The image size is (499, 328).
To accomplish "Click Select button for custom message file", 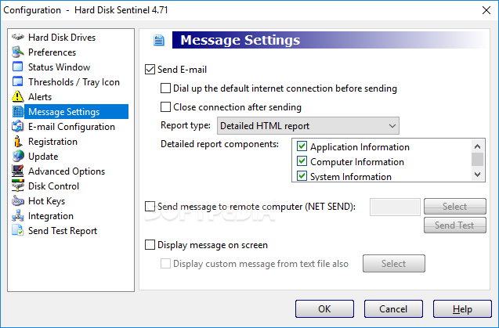I will click(x=394, y=264).
